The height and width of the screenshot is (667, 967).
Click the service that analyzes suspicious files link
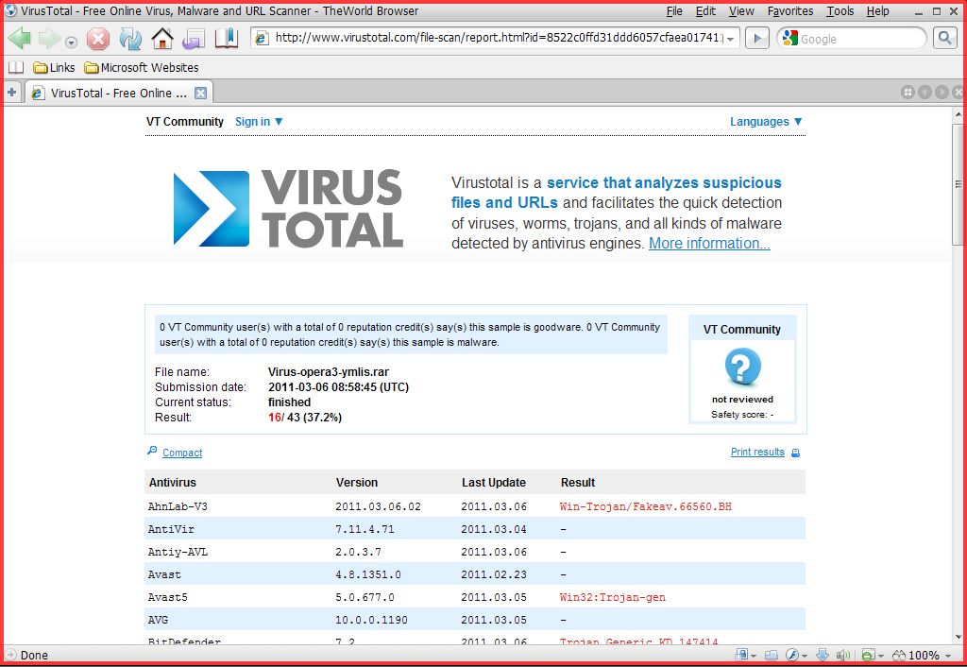coord(616,193)
